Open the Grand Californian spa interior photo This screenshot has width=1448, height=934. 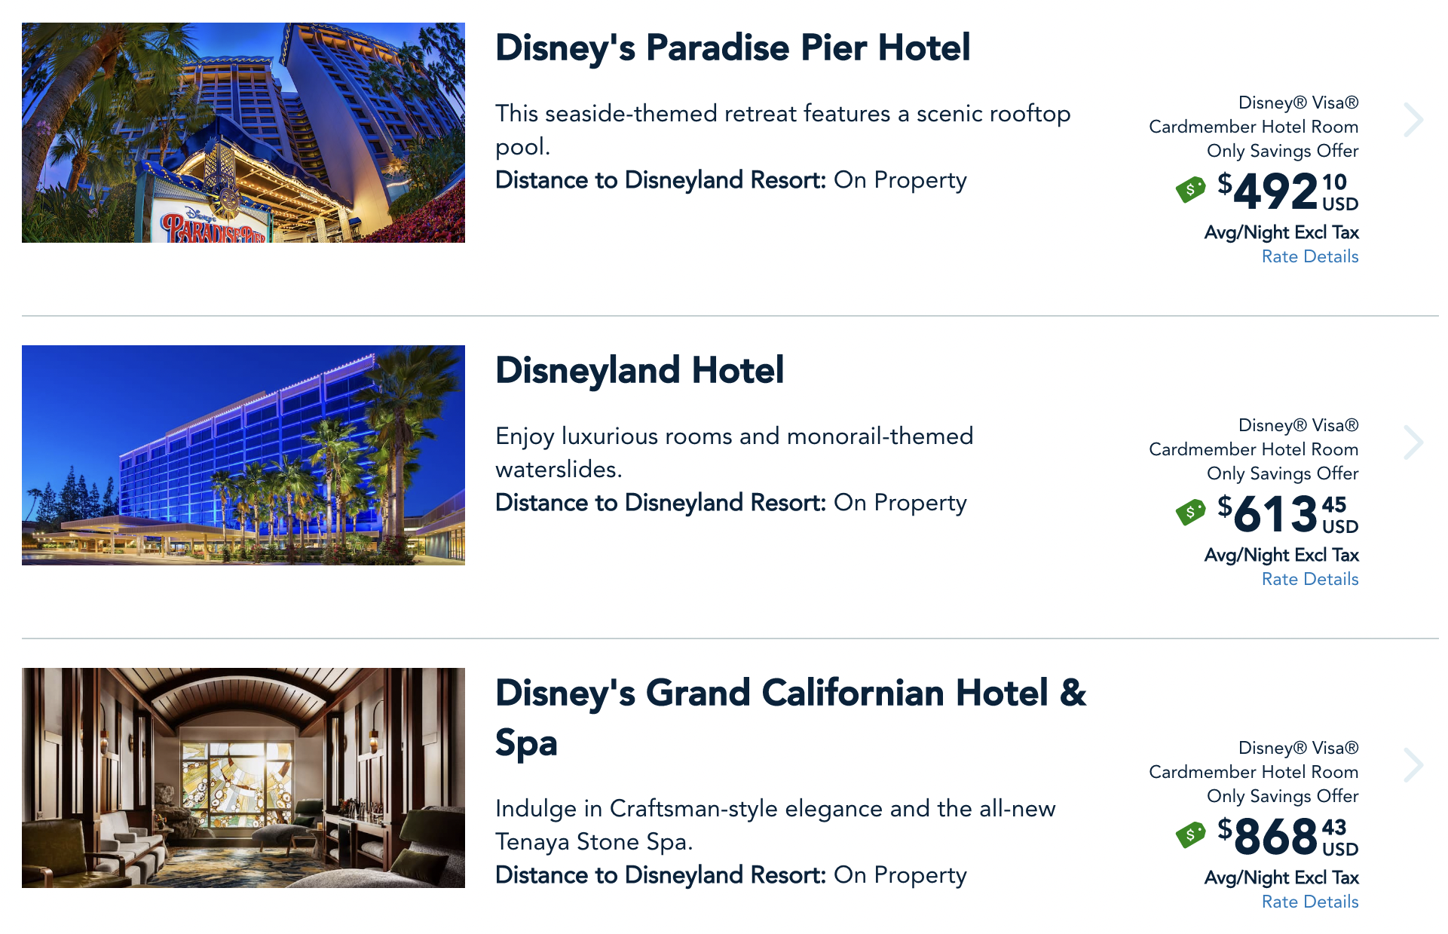coord(243,778)
